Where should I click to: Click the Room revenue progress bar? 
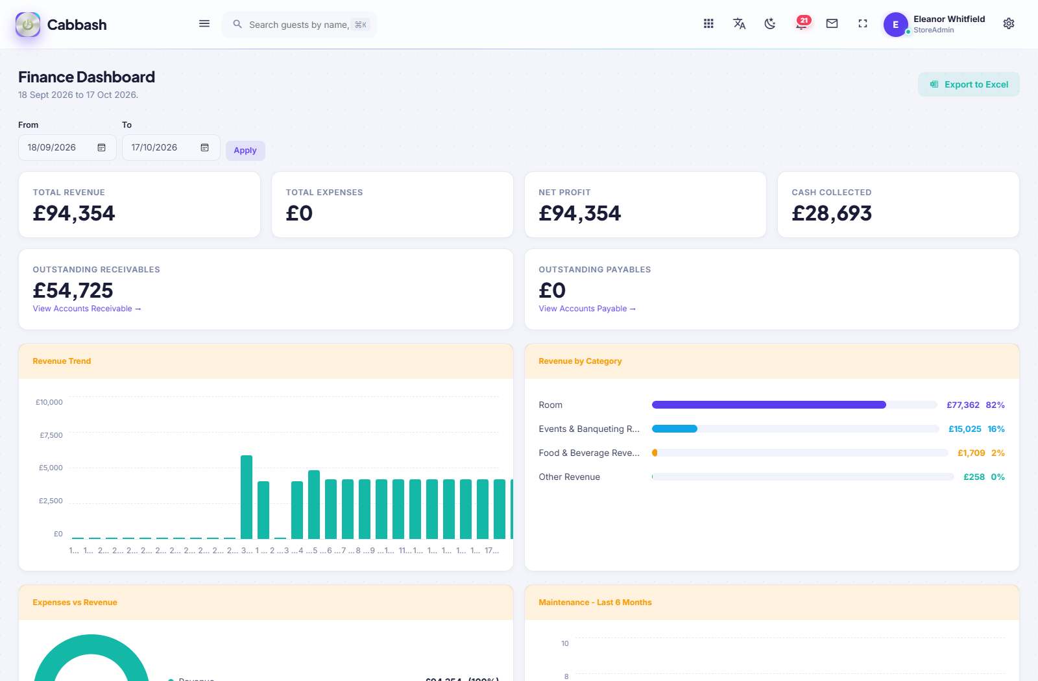click(x=795, y=405)
